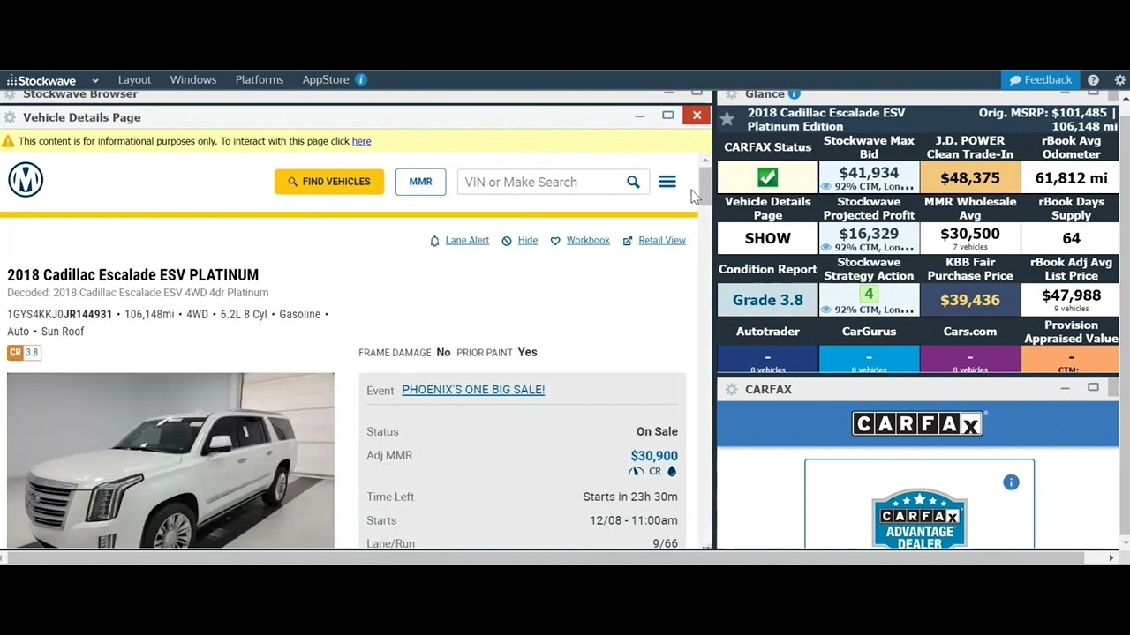The image size is (1130, 635).
Task: Click the Manheim logo icon
Action: coord(26,180)
